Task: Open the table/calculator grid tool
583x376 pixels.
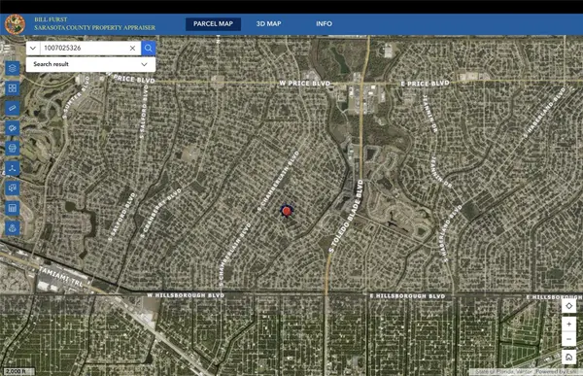Action: tap(13, 208)
